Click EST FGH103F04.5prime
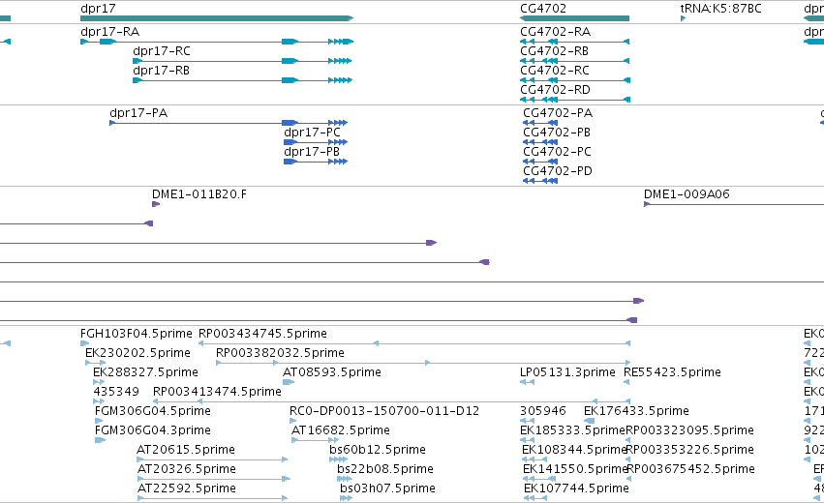The width and height of the screenshot is (824, 503). tap(84, 343)
